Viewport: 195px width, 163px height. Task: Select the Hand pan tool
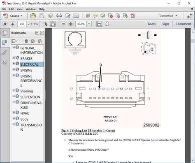coord(53,24)
